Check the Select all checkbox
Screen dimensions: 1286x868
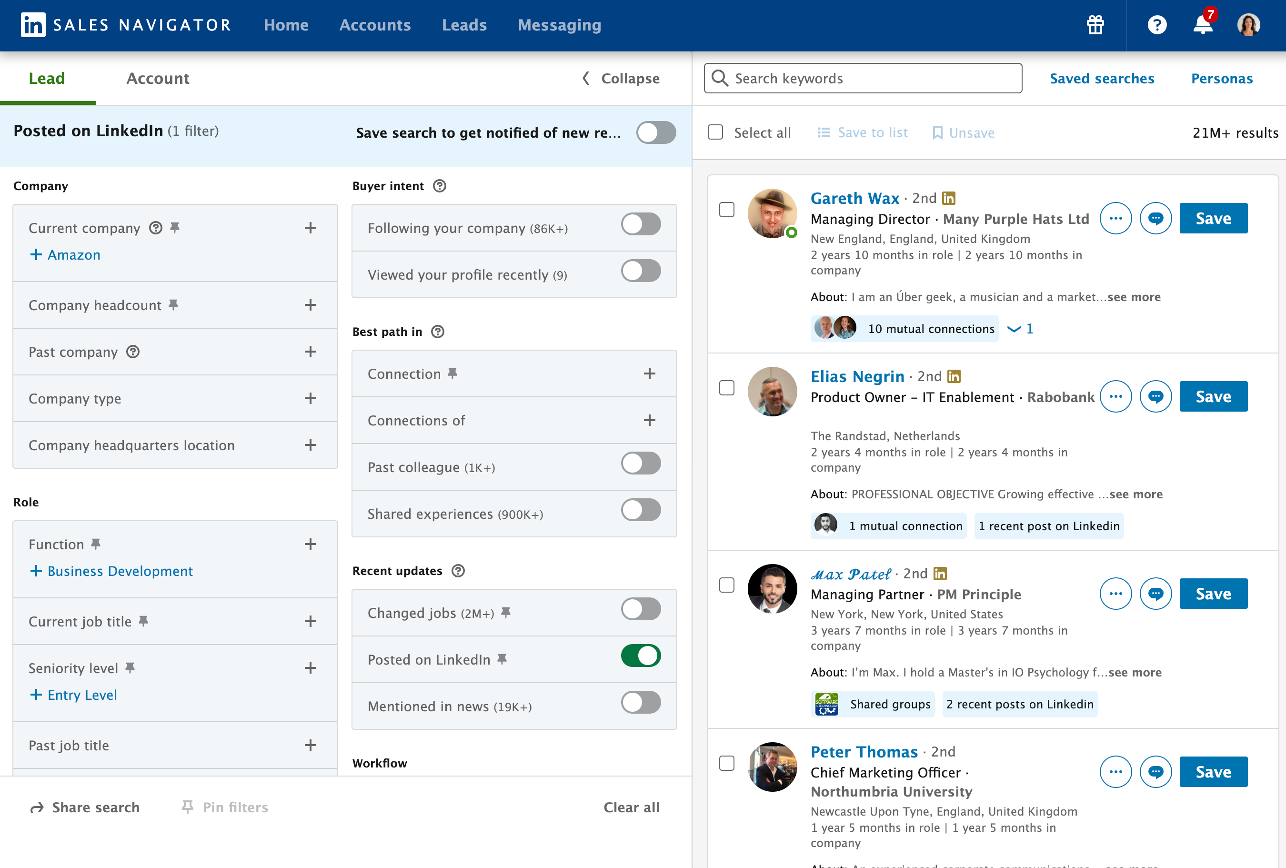click(x=715, y=132)
